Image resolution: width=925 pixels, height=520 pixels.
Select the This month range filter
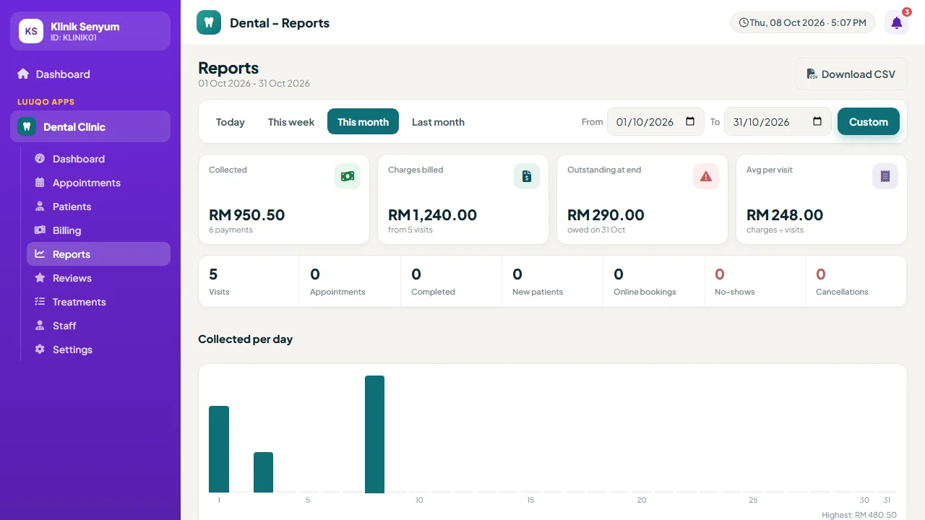363,121
